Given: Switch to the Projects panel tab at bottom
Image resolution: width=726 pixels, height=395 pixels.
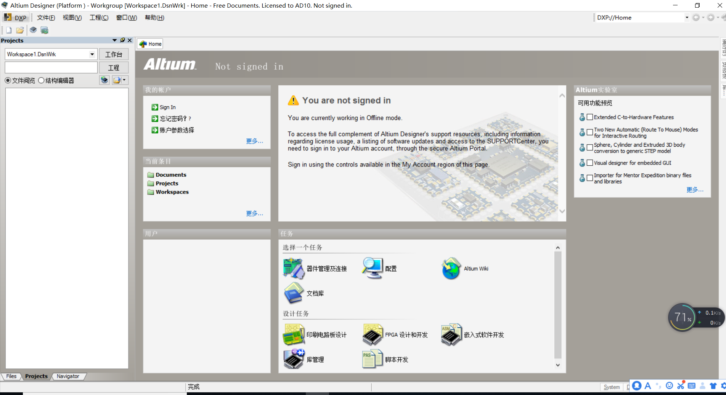Looking at the screenshot, I should point(36,376).
